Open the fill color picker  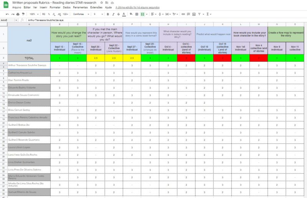click(131, 14)
